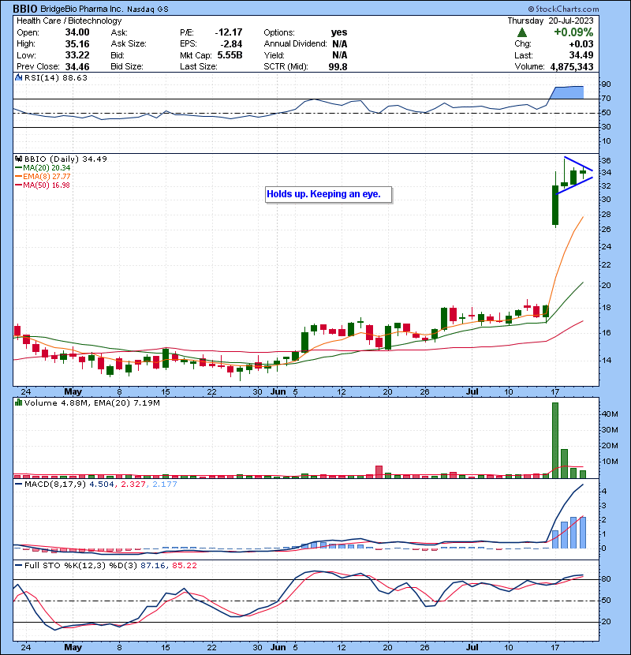The height and width of the screenshot is (655, 631).
Task: Click the Last price 34.49
Action: point(581,55)
